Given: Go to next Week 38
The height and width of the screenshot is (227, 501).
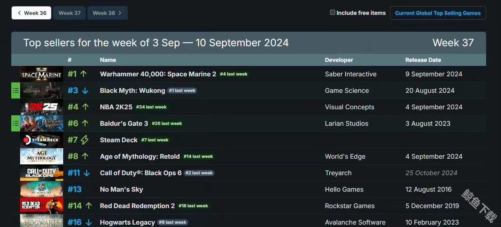Looking at the screenshot, I should pyautogui.click(x=107, y=13).
